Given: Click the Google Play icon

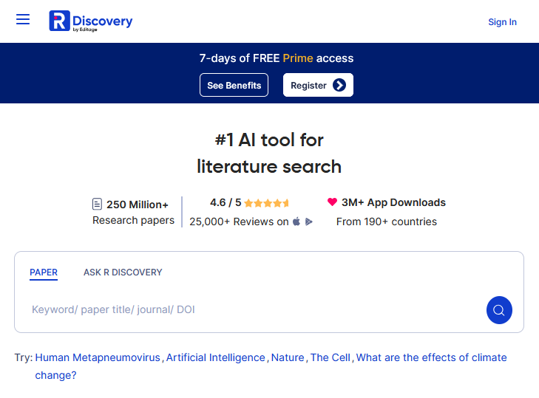Looking at the screenshot, I should 309,222.
